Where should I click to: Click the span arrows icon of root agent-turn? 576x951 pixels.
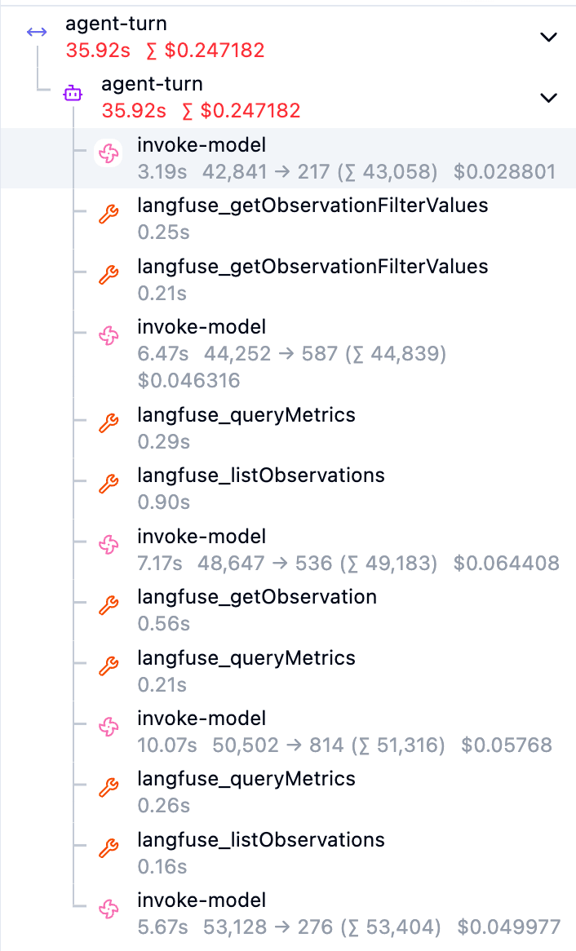(x=37, y=32)
